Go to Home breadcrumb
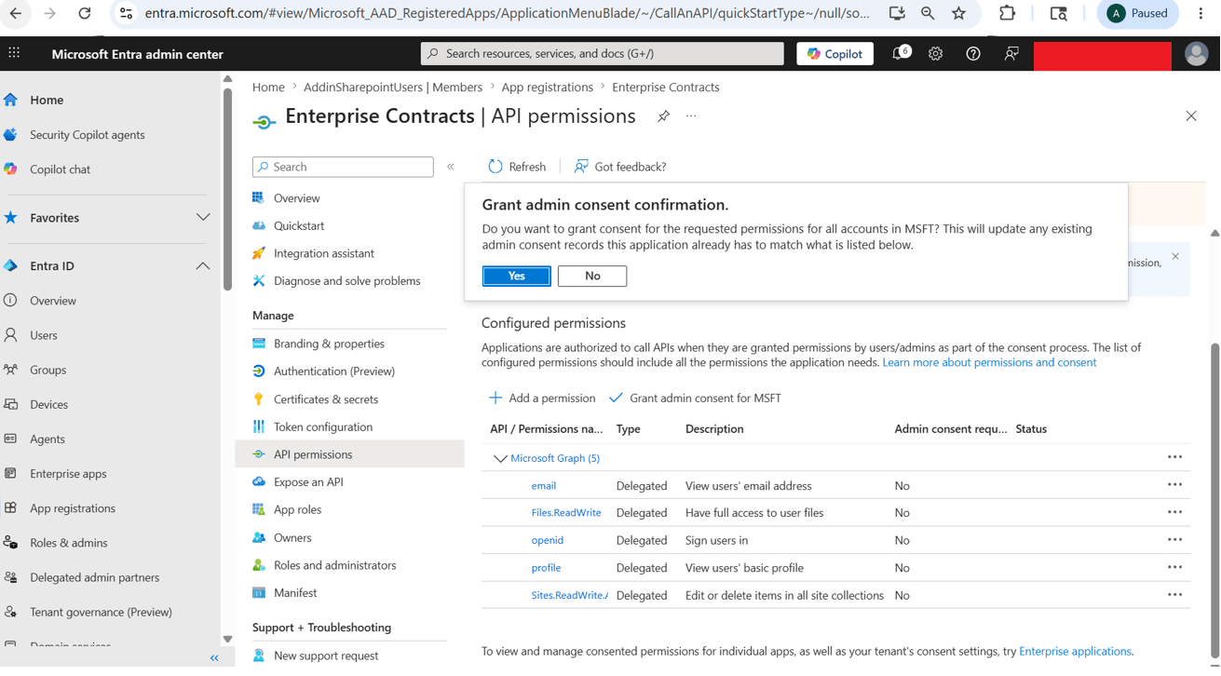The height and width of the screenshot is (676, 1221). click(x=268, y=87)
